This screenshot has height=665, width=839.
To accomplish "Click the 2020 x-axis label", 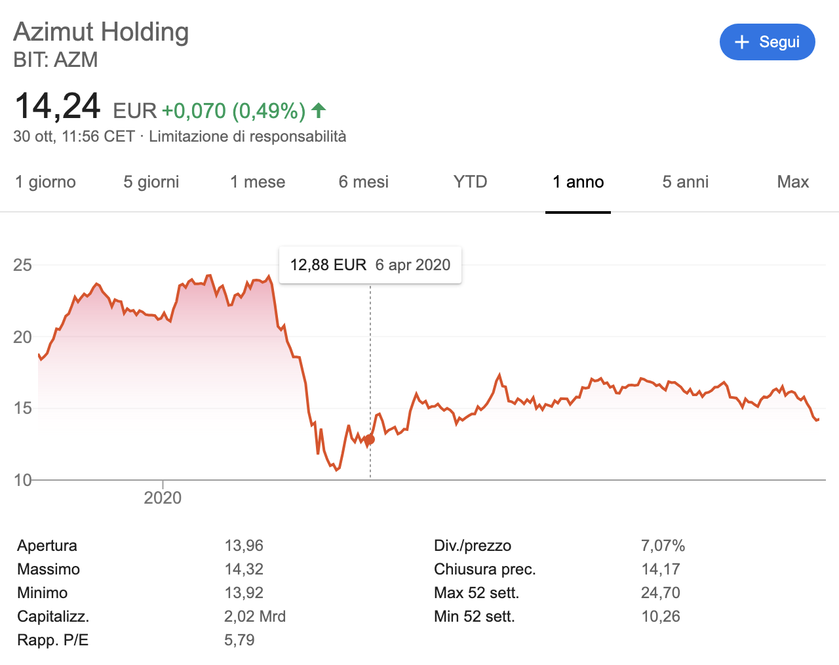I will (x=163, y=498).
